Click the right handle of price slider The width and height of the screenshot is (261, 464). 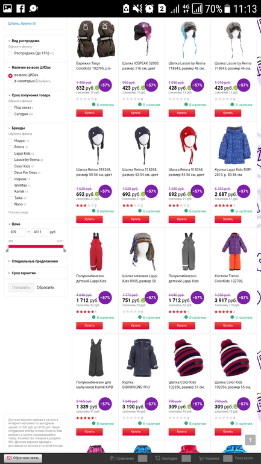tap(64, 250)
